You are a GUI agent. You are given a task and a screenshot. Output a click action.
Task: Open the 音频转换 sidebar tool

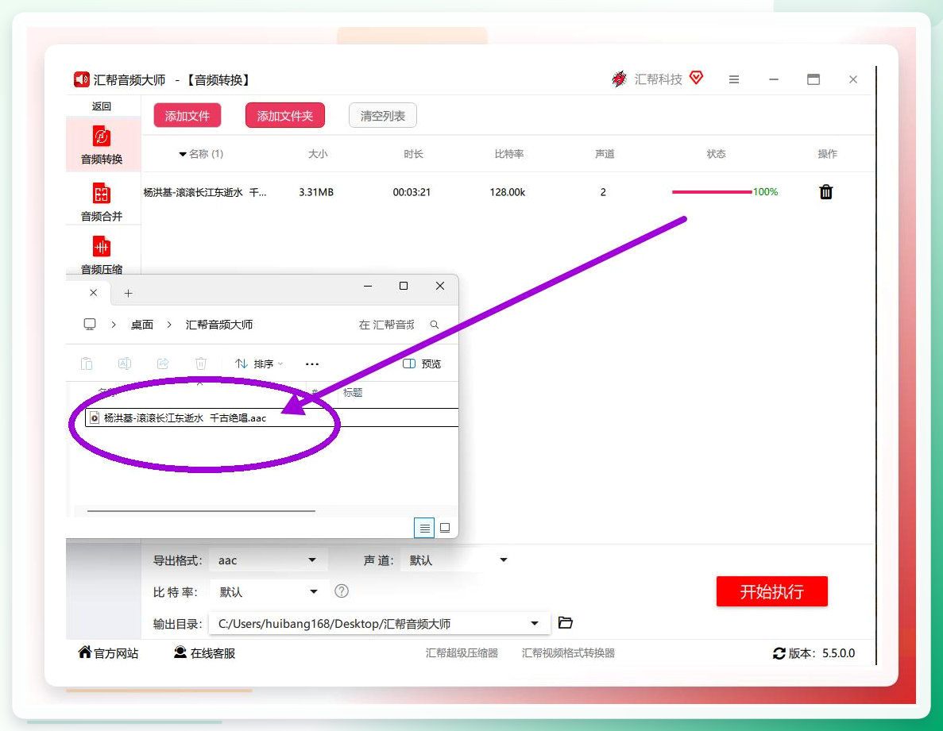point(102,145)
